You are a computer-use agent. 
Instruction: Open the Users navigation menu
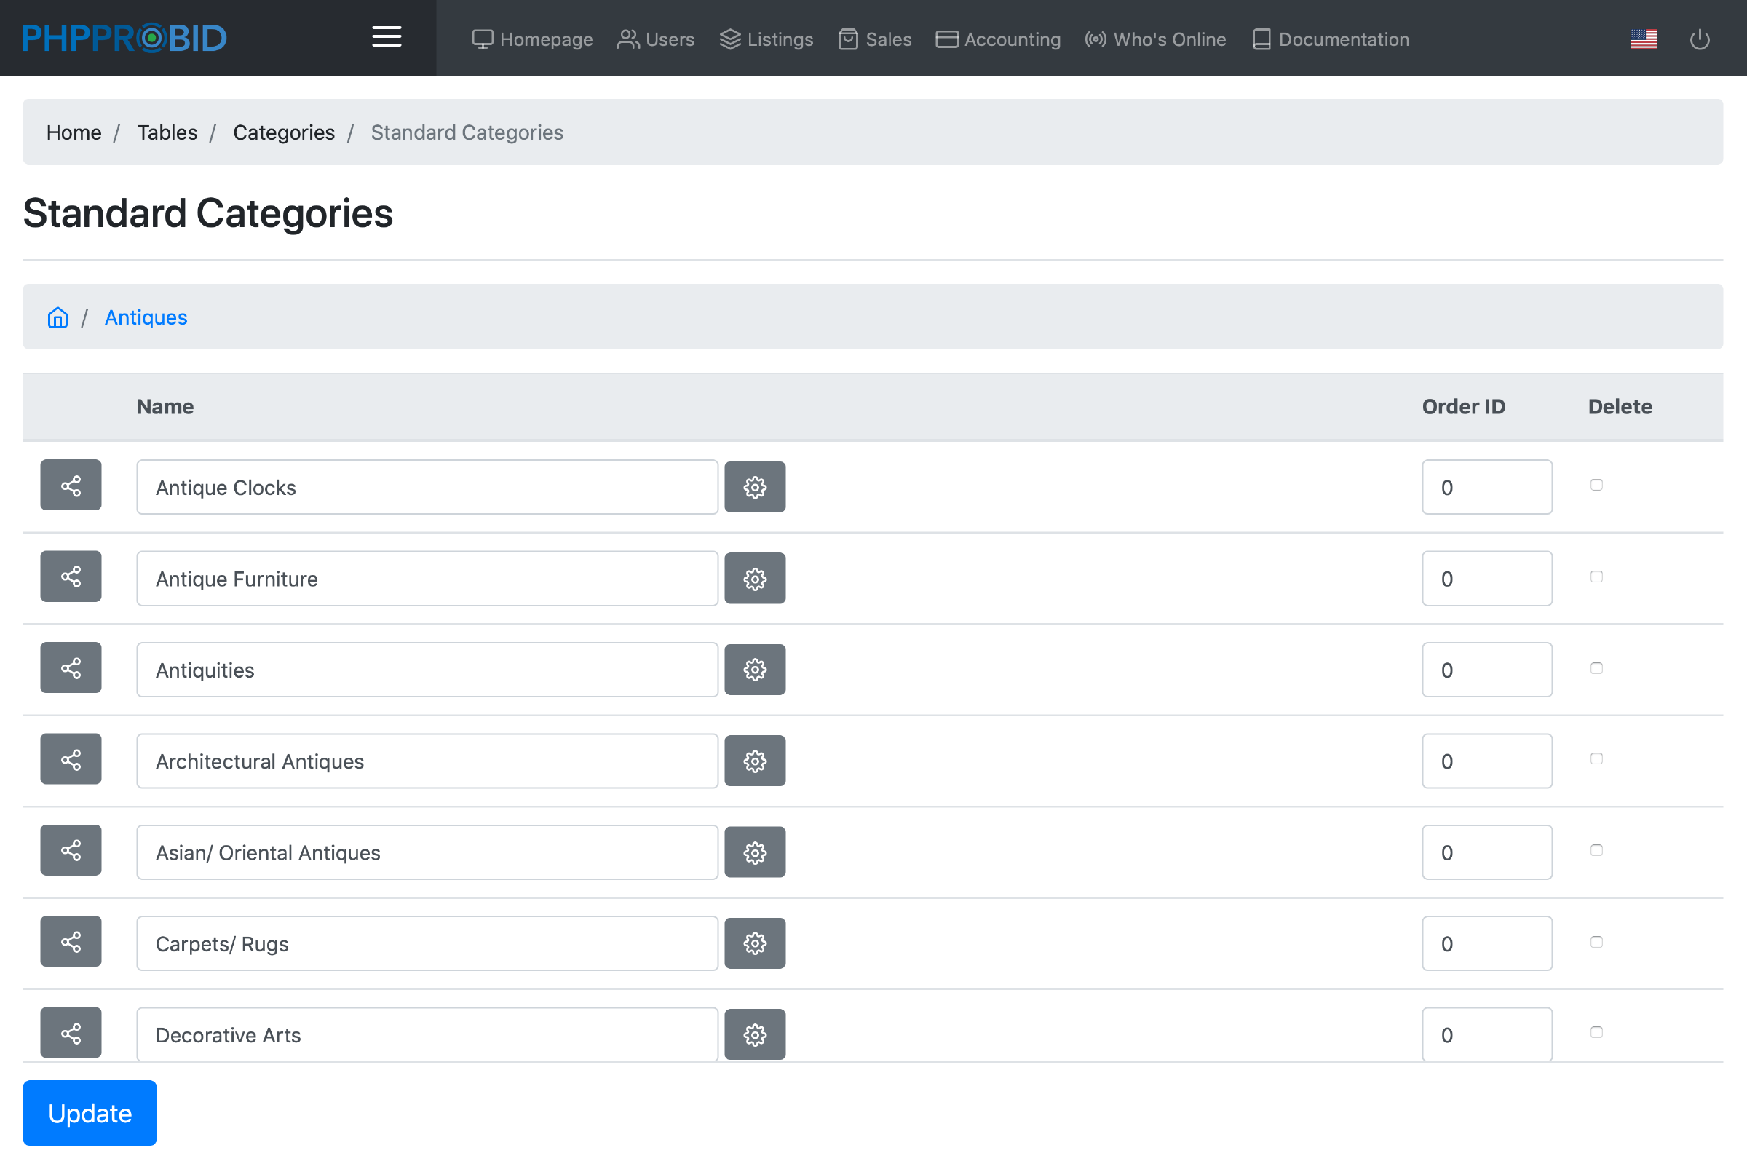click(656, 39)
